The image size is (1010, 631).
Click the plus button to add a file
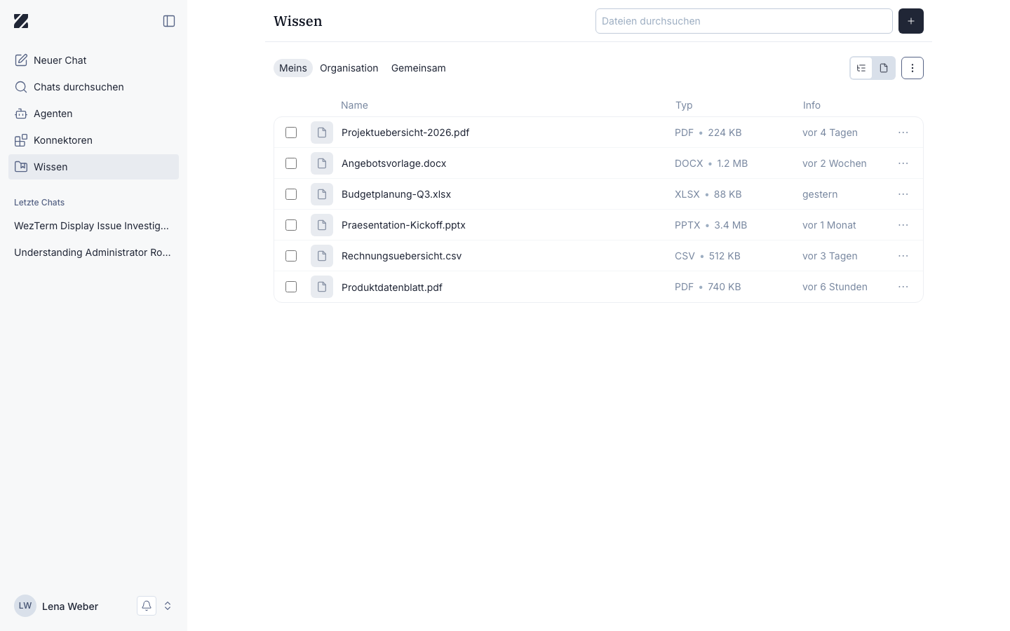tap(911, 21)
